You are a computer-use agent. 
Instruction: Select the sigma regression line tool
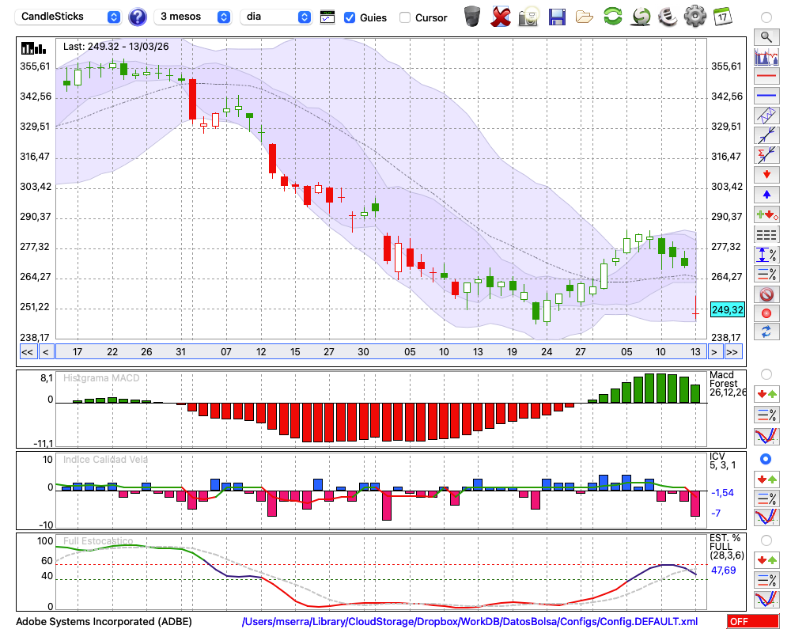[x=766, y=155]
